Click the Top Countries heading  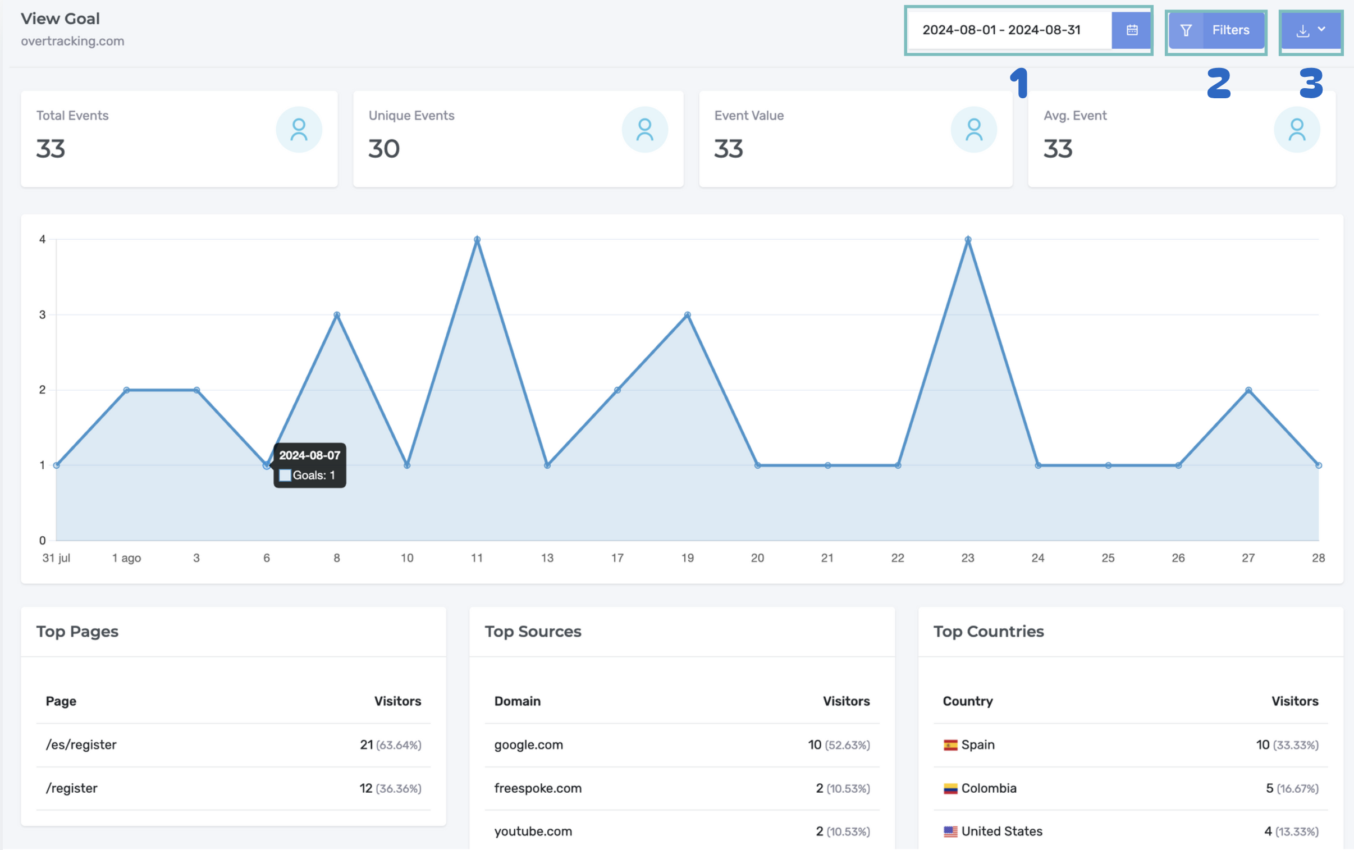(989, 631)
